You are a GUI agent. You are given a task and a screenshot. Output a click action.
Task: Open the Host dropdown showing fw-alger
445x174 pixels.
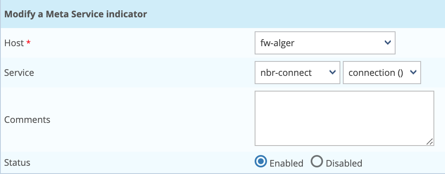click(325, 43)
